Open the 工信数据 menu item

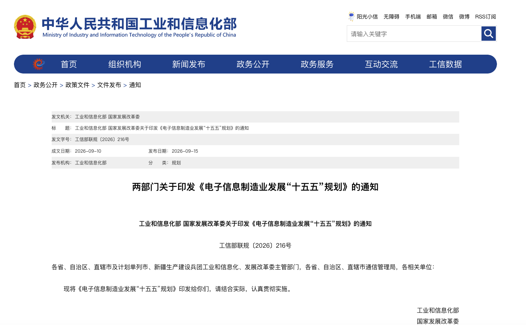[445, 64]
